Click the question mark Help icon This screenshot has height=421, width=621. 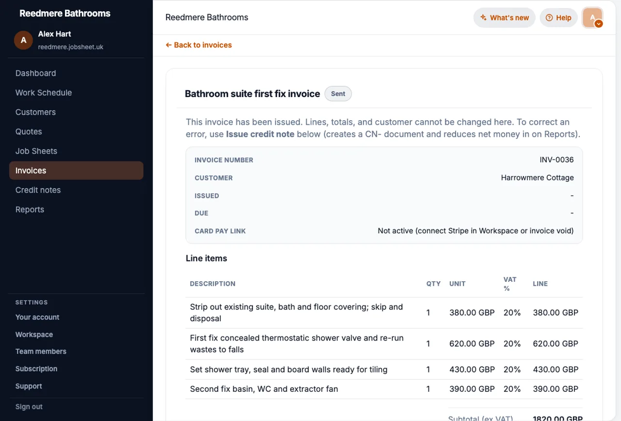[549, 18]
